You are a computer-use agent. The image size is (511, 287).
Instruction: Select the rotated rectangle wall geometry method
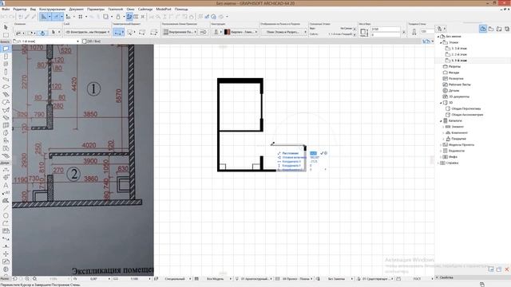(153, 32)
